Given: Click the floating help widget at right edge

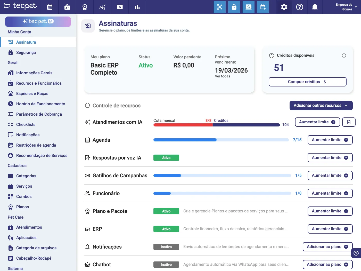Looking at the screenshot, I should (356, 253).
